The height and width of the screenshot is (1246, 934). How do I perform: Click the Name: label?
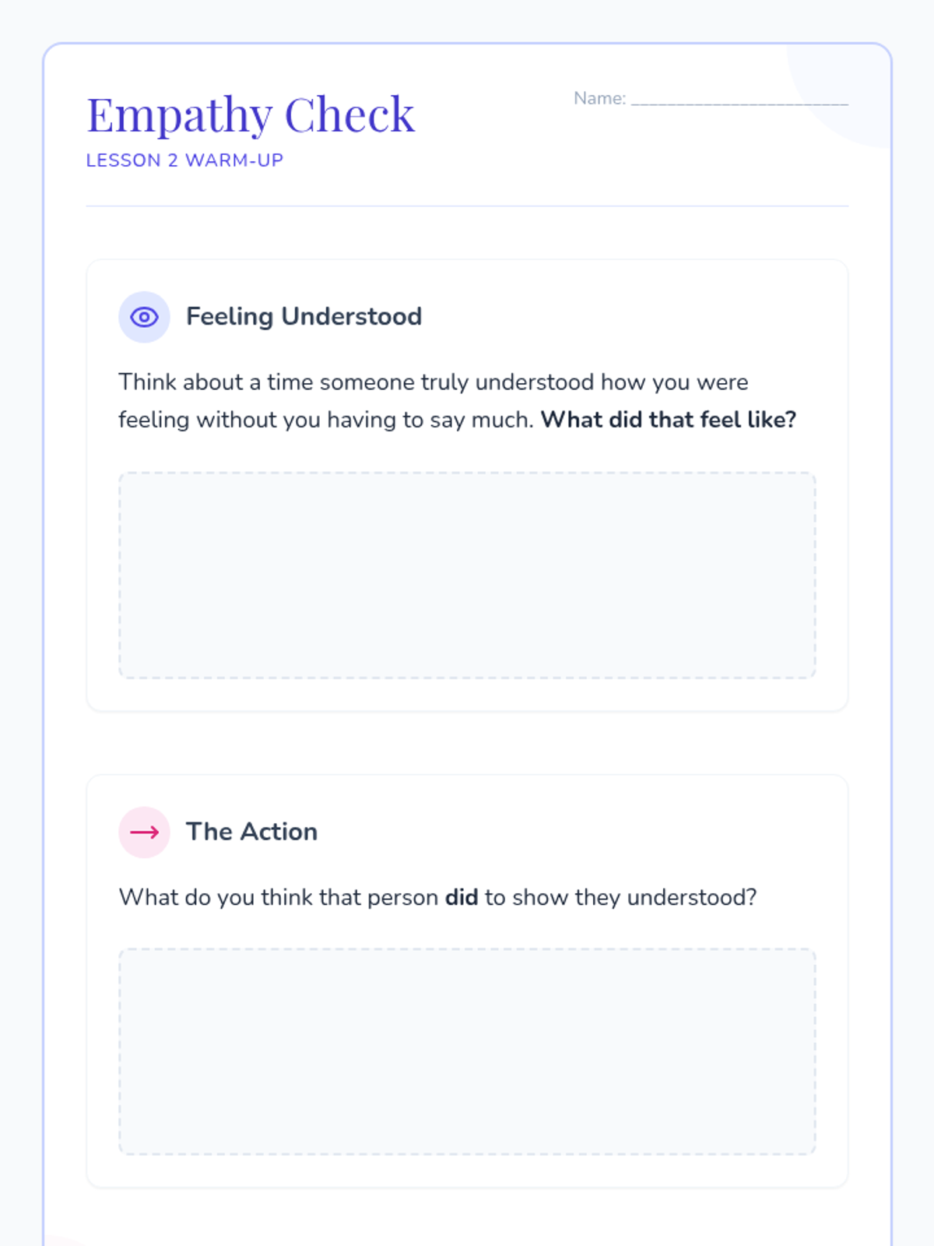[599, 98]
